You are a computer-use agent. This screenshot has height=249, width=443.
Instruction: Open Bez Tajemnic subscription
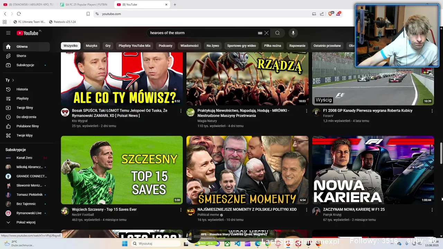[26, 204]
